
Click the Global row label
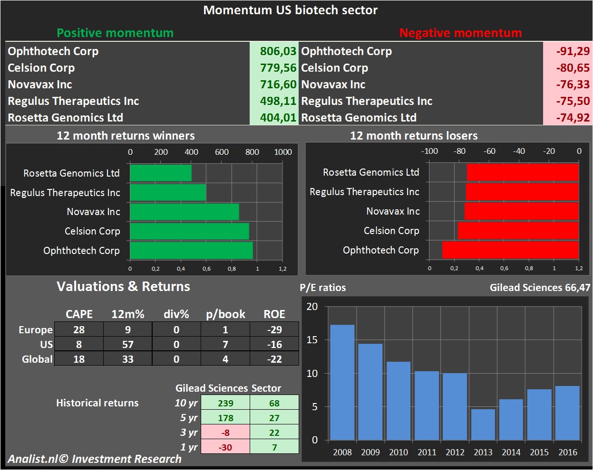(x=37, y=359)
